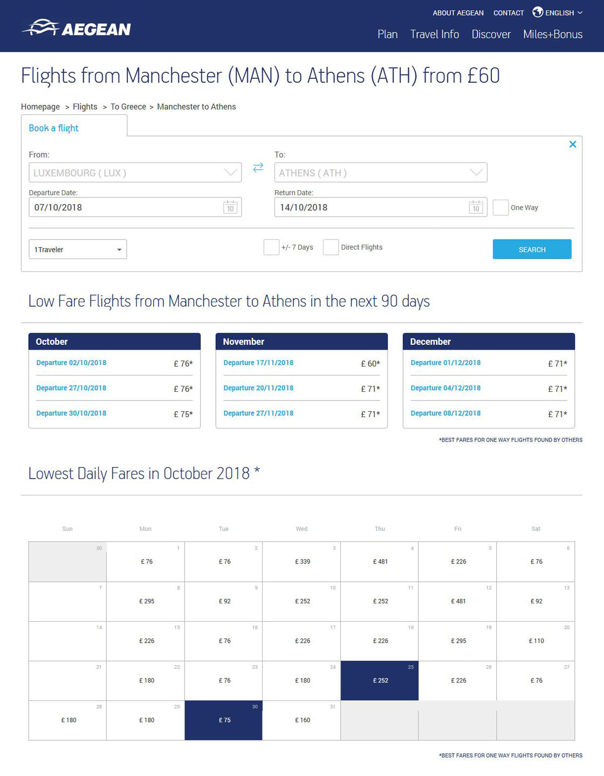This screenshot has width=604, height=776.
Task: Tick the One Way checkbox
Action: pyautogui.click(x=500, y=208)
